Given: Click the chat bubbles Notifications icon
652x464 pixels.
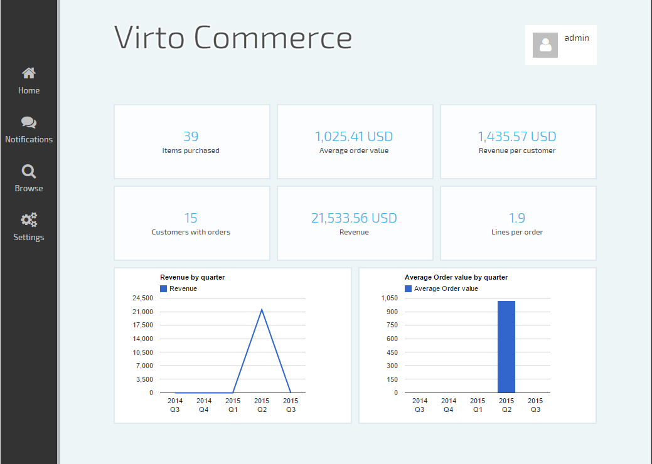Looking at the screenshot, I should click(x=28, y=122).
